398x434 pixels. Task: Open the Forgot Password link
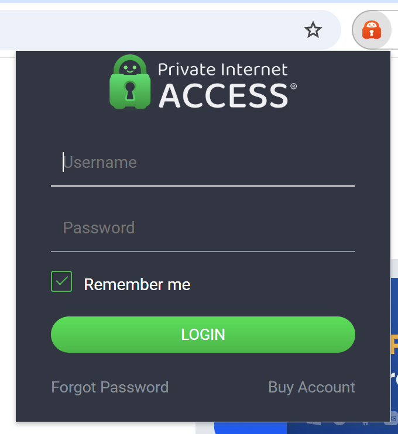click(x=110, y=387)
